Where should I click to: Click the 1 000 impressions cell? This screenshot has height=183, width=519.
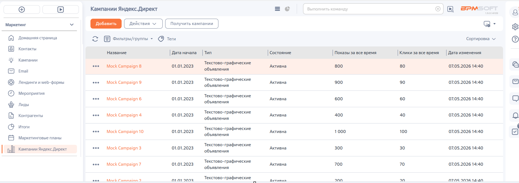(340, 132)
